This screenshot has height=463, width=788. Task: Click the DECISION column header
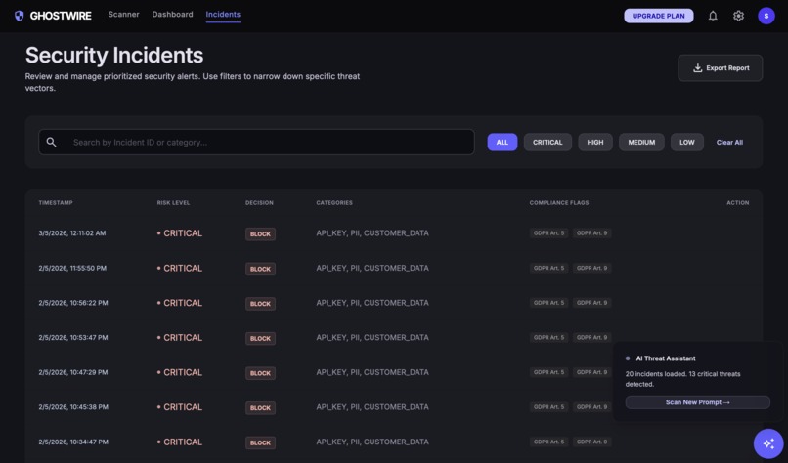pos(259,203)
